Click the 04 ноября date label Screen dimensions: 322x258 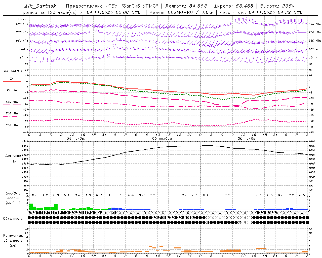[76, 139]
